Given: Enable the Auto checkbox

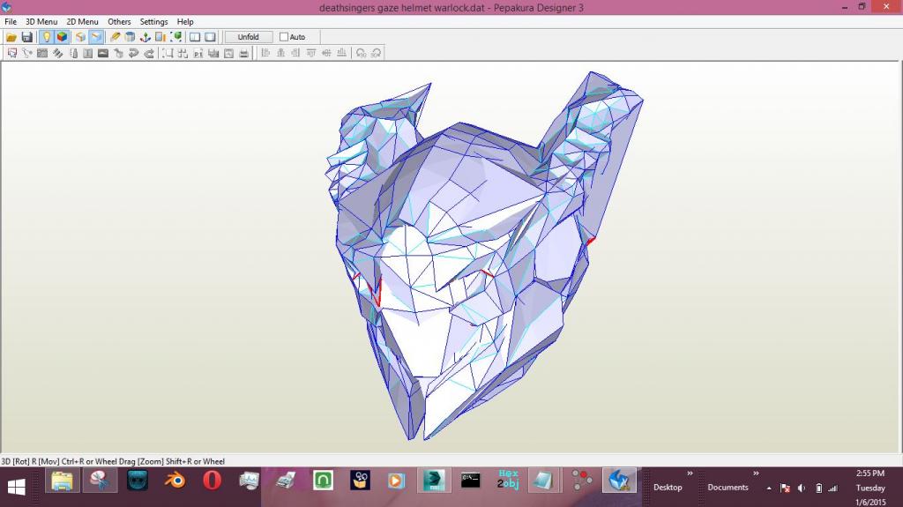Looking at the screenshot, I should click(x=284, y=37).
